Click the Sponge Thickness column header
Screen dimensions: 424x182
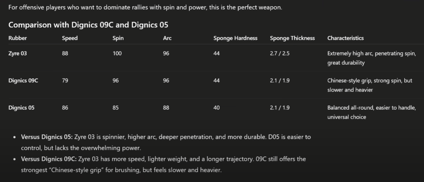(x=292, y=38)
